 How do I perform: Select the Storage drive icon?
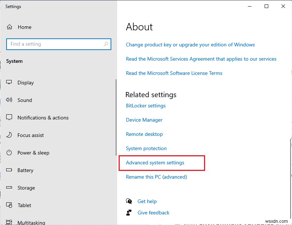point(9,188)
